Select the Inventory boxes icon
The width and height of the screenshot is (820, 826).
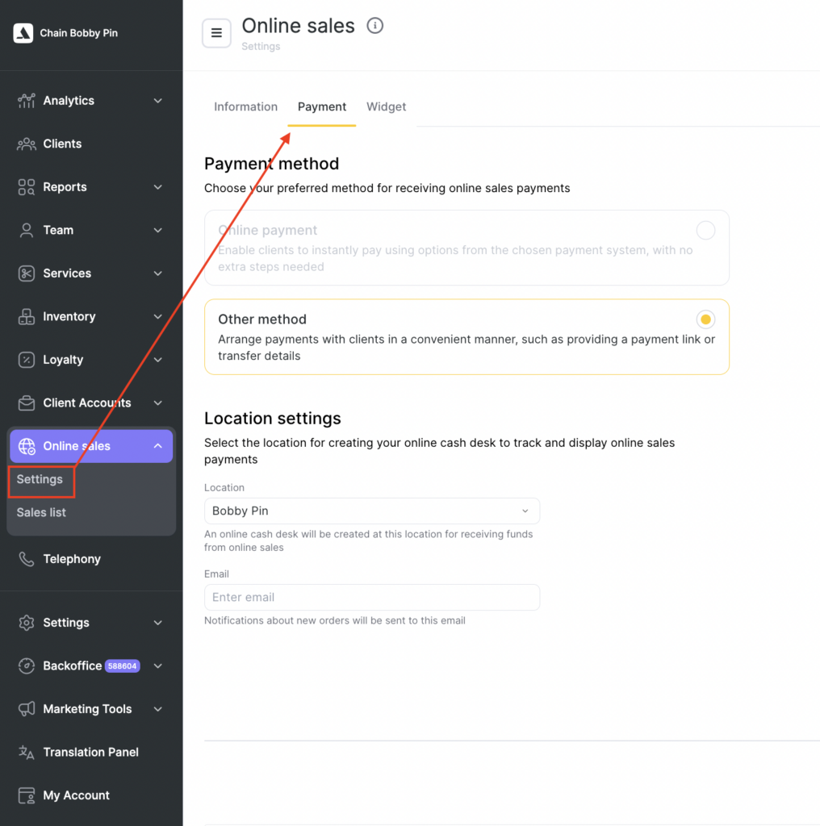pyautogui.click(x=27, y=317)
